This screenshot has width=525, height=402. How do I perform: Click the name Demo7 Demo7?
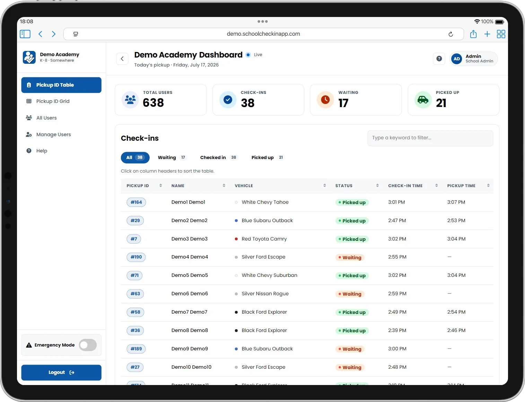click(x=189, y=312)
